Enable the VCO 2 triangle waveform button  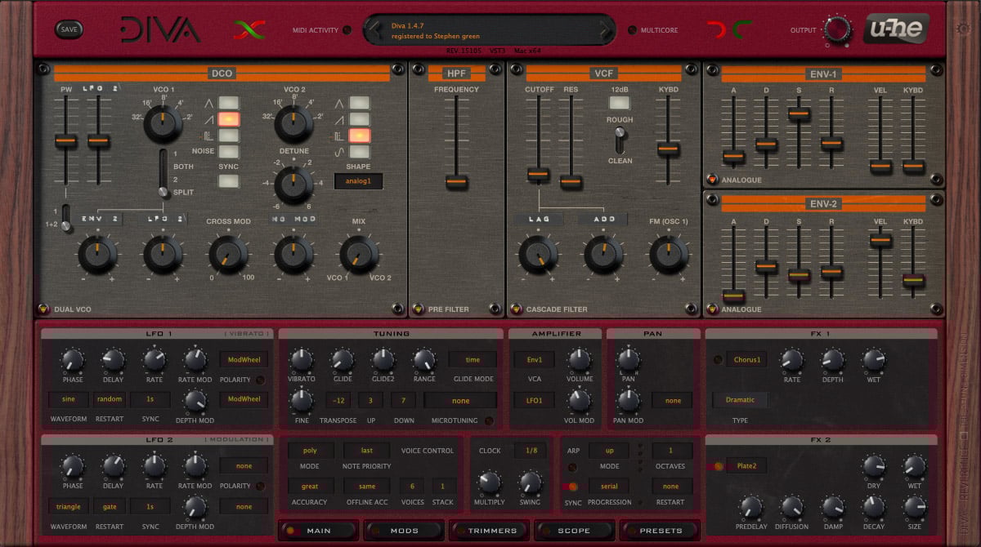[x=359, y=103]
